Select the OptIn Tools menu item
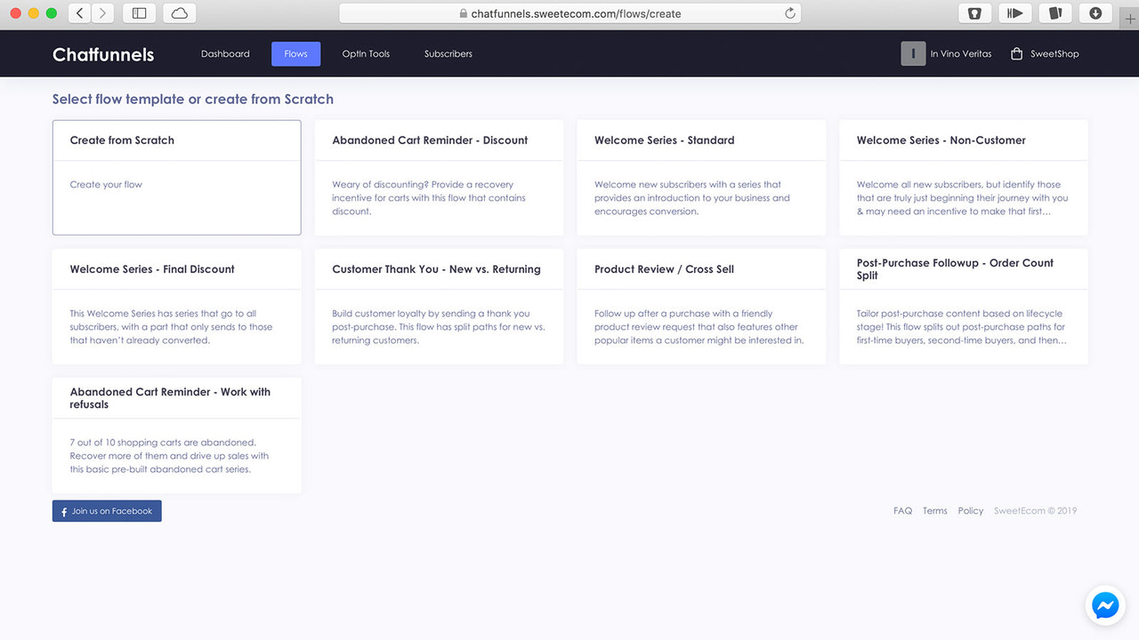 (x=366, y=53)
